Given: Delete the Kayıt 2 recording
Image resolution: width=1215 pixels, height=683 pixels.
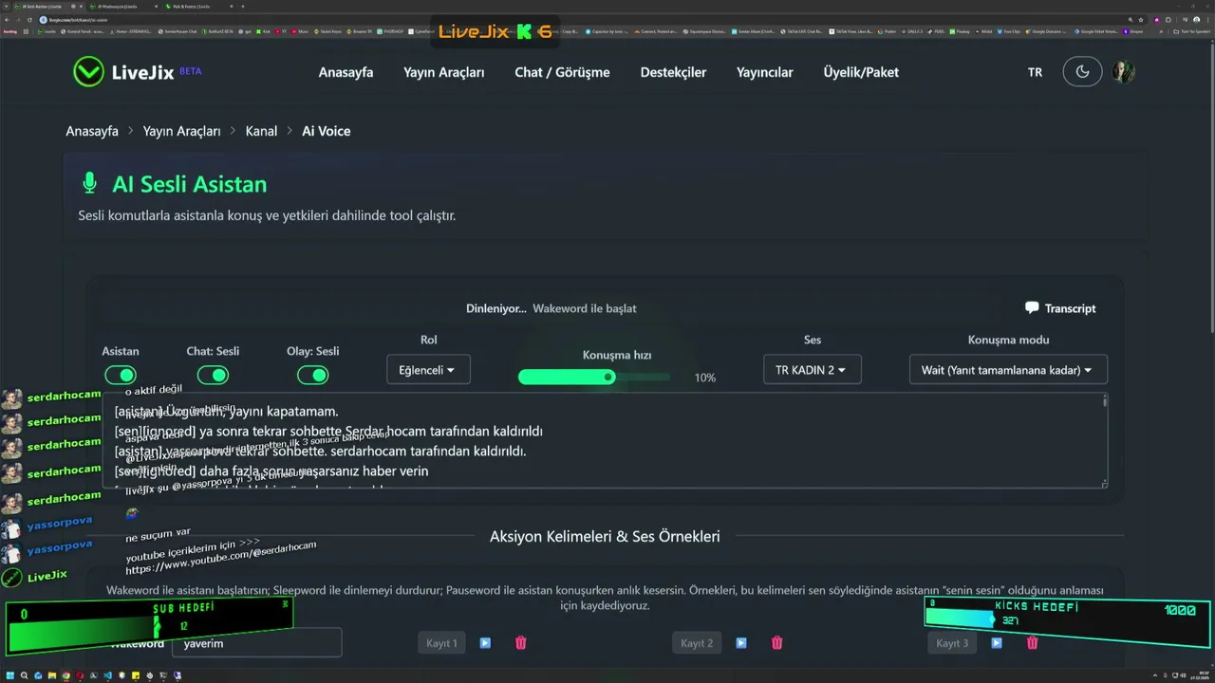Looking at the screenshot, I should coord(776,643).
